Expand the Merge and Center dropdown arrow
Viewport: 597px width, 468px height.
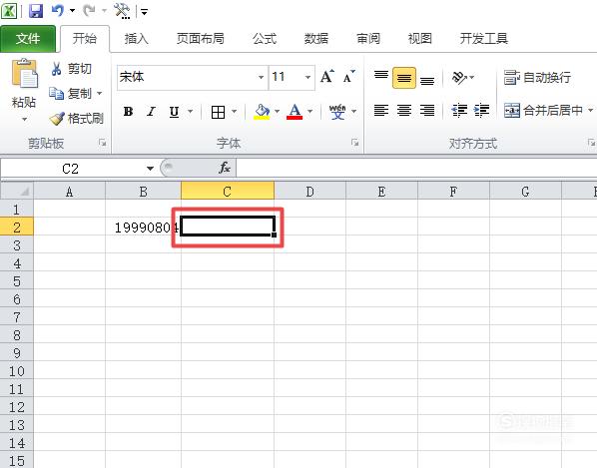coord(591,111)
